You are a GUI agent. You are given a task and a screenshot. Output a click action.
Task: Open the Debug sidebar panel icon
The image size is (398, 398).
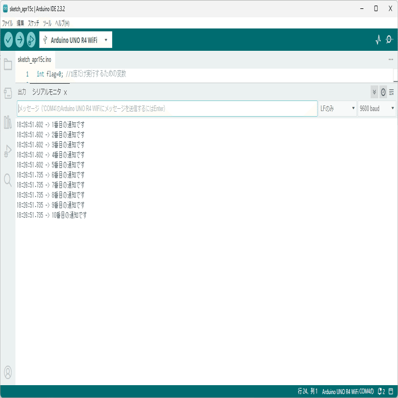[8, 151]
